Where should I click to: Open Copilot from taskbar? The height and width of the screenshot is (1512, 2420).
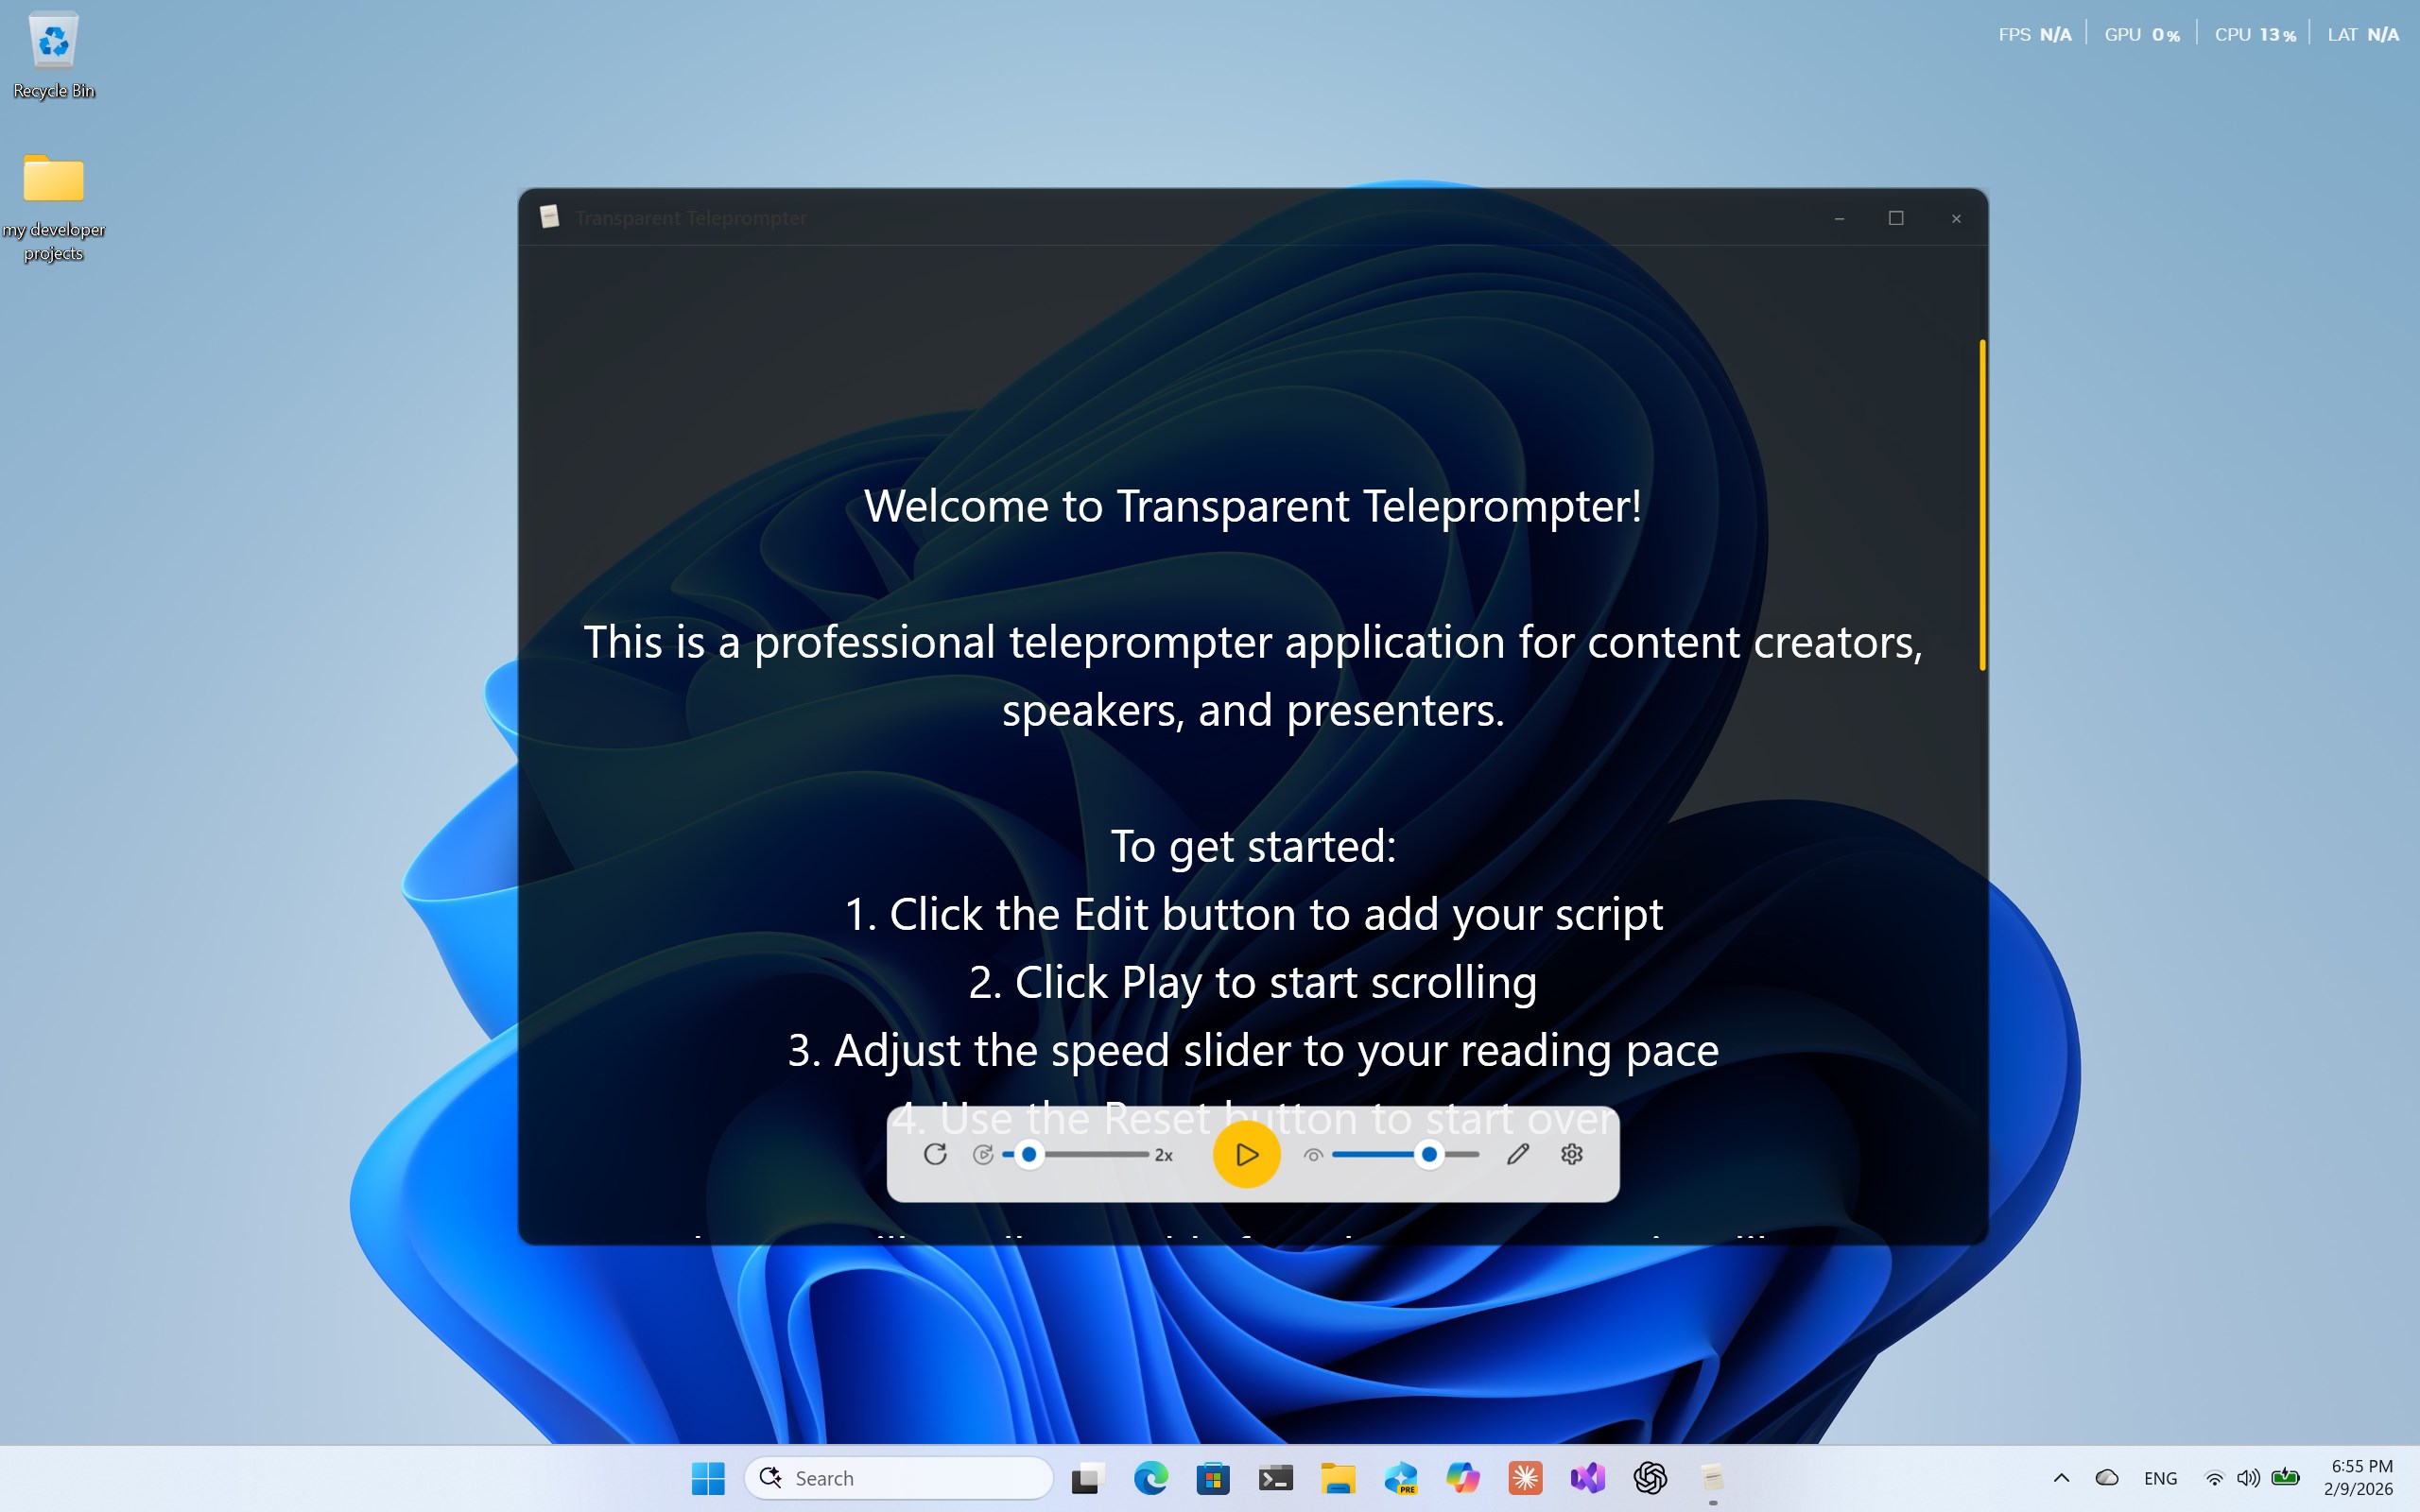click(1462, 1478)
